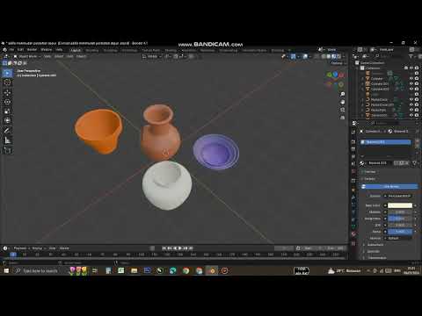
Task: Open the Material properties tab icon
Action: pyautogui.click(x=353, y=234)
